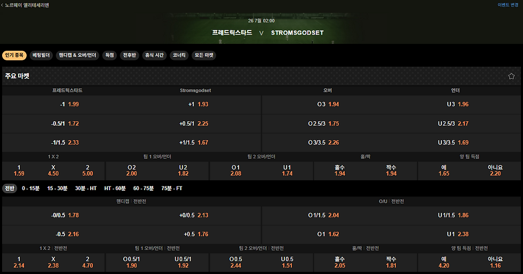
Task: Select both teams score 아니요 at 2.20
Action: tap(495, 170)
